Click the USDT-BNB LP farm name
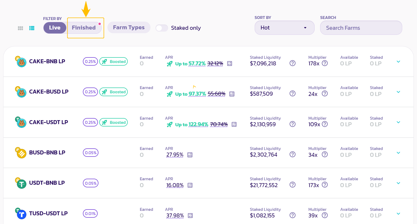 [47, 183]
